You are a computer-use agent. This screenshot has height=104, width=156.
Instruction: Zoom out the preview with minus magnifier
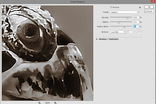(x=39, y=103)
